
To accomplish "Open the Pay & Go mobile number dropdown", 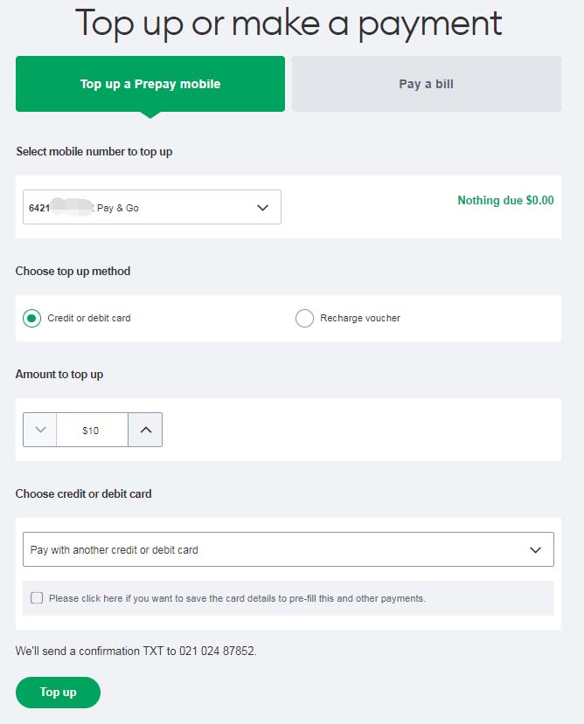I will 151,208.
